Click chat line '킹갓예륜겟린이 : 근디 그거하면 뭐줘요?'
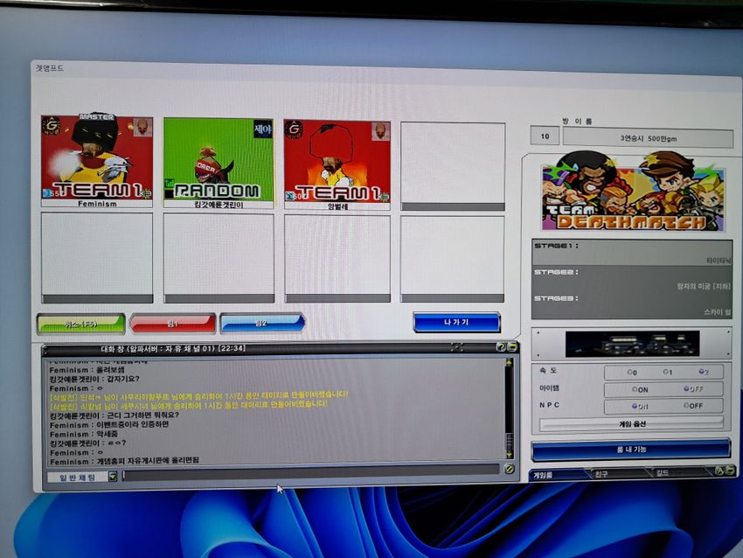This screenshot has height=558, width=743. 115,415
